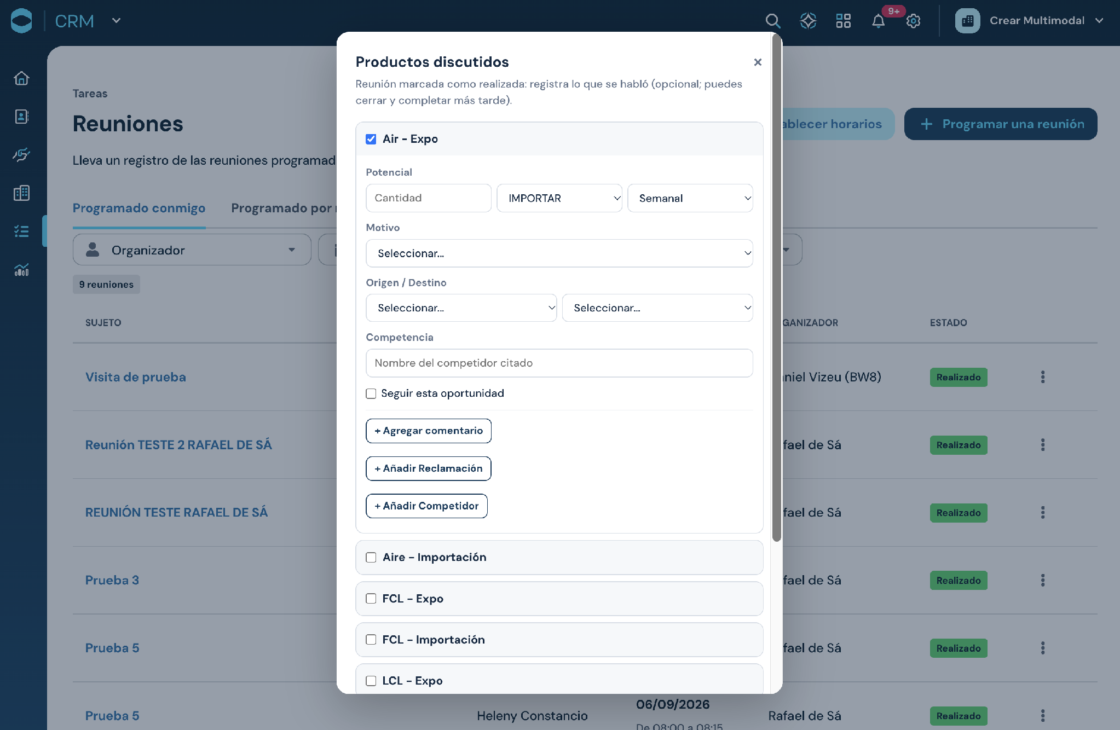Click Añadir Reclamación button
The height and width of the screenshot is (730, 1120).
click(428, 468)
